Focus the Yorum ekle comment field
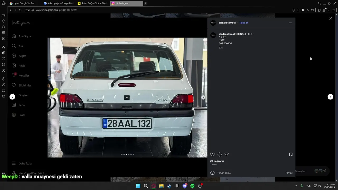The width and height of the screenshot is (338, 190). coord(250,173)
